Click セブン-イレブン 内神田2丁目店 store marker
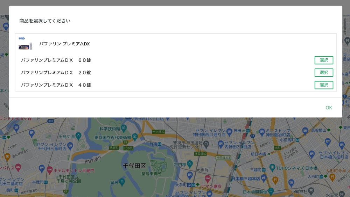 point(221,144)
